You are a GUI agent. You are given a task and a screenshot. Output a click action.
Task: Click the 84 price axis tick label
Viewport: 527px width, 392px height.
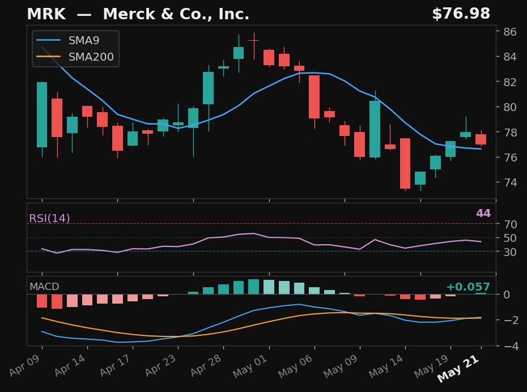[x=510, y=57]
